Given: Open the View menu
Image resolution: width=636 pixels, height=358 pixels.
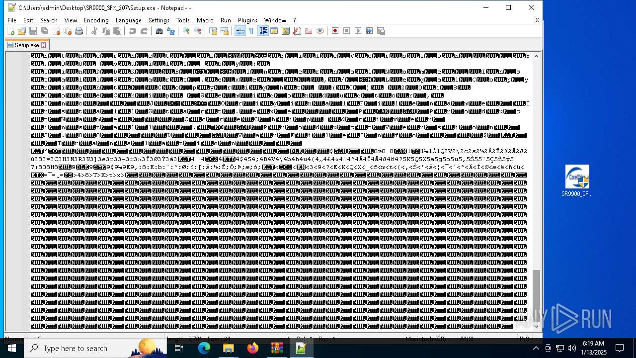Looking at the screenshot, I should pyautogui.click(x=71, y=20).
